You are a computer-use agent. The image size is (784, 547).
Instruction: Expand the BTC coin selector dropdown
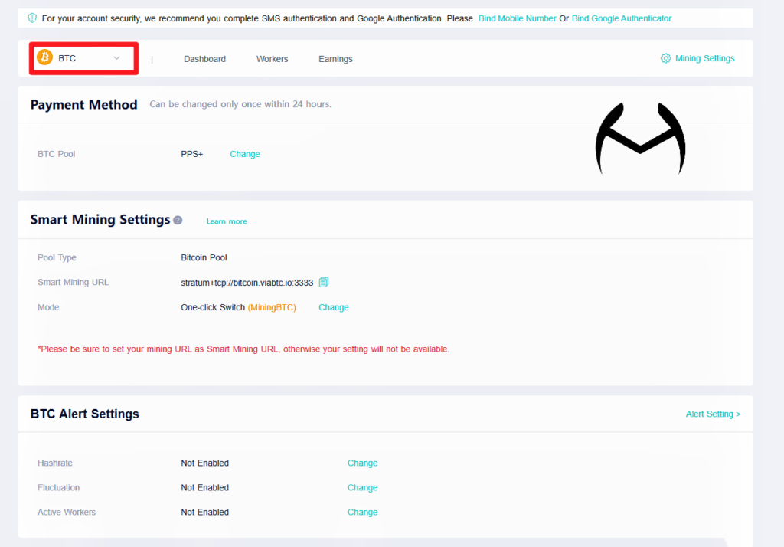tap(83, 57)
